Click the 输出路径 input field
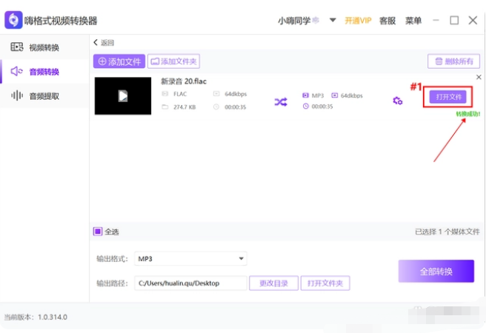The width and height of the screenshot is (486, 333). tap(190, 283)
